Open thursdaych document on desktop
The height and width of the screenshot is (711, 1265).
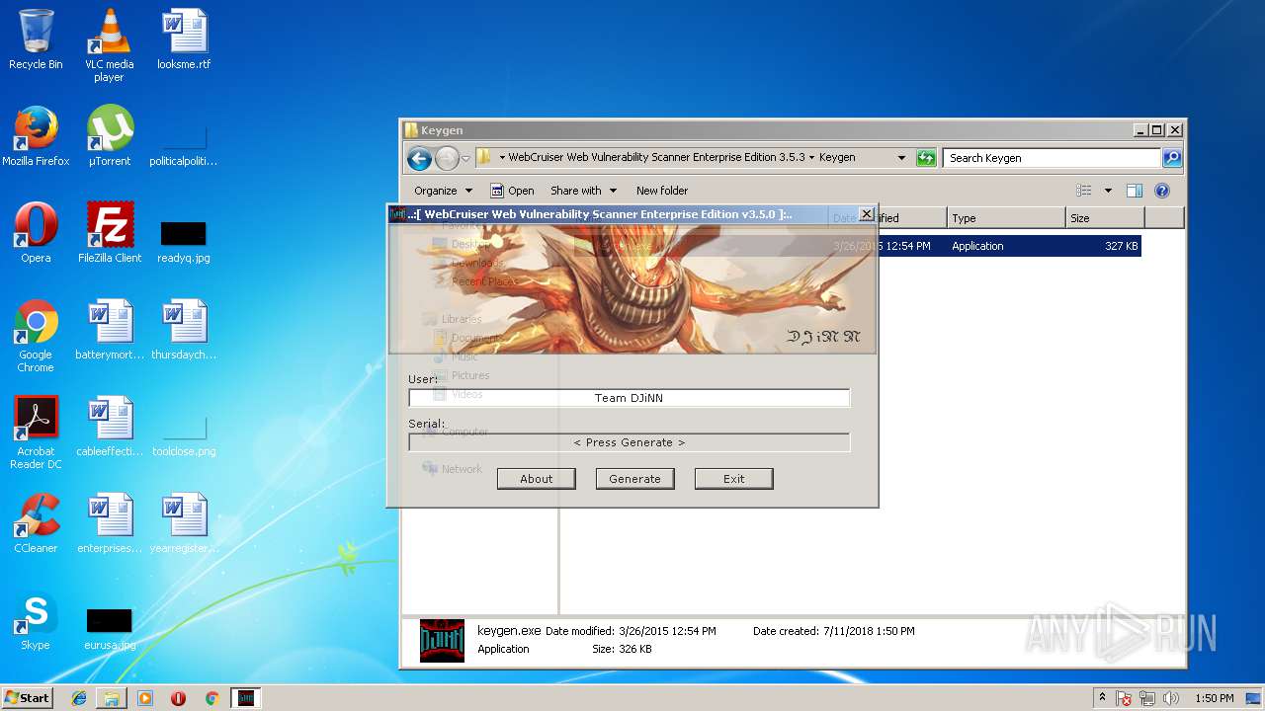pos(184,330)
